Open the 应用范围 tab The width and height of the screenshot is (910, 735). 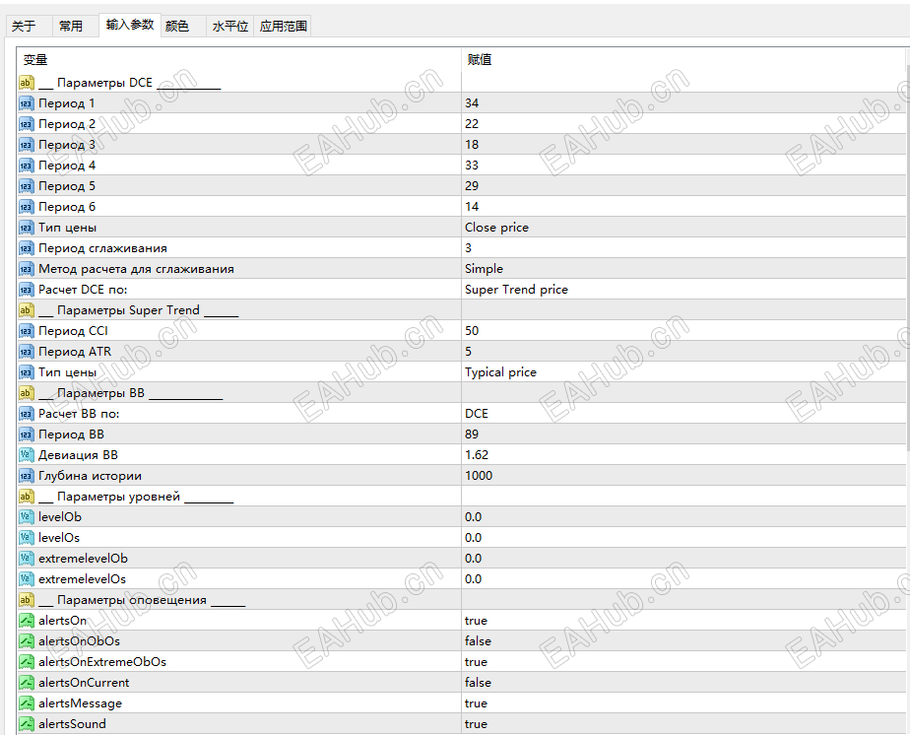click(x=284, y=27)
